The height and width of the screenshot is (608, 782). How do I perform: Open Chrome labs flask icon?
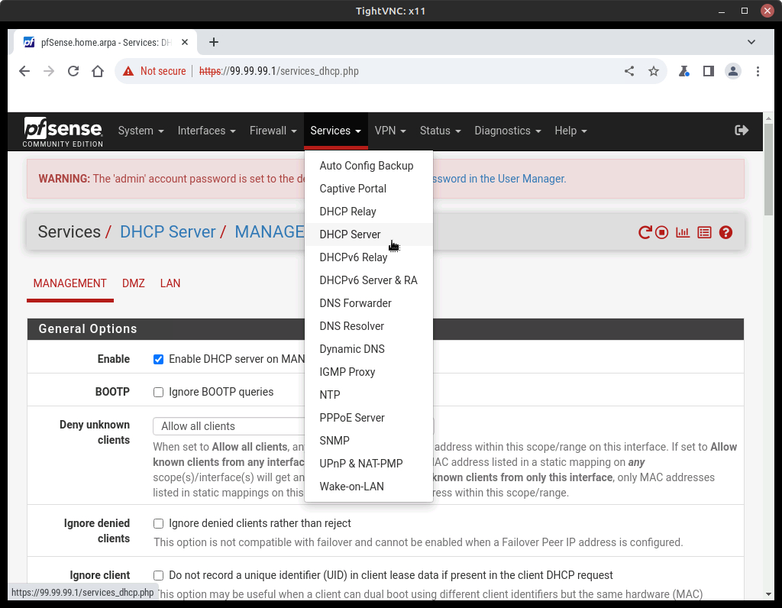(x=683, y=71)
